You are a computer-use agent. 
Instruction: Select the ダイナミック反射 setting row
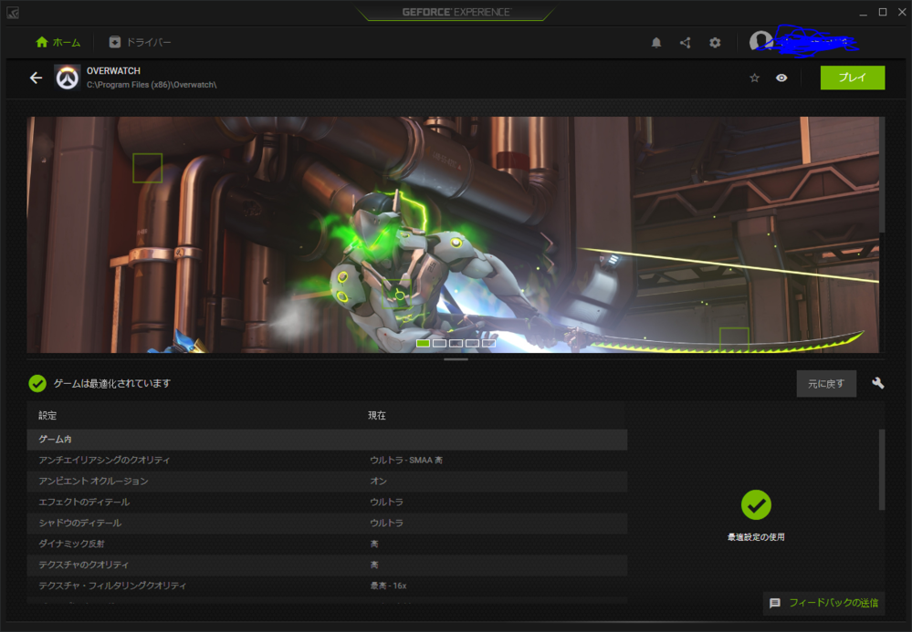click(327, 544)
